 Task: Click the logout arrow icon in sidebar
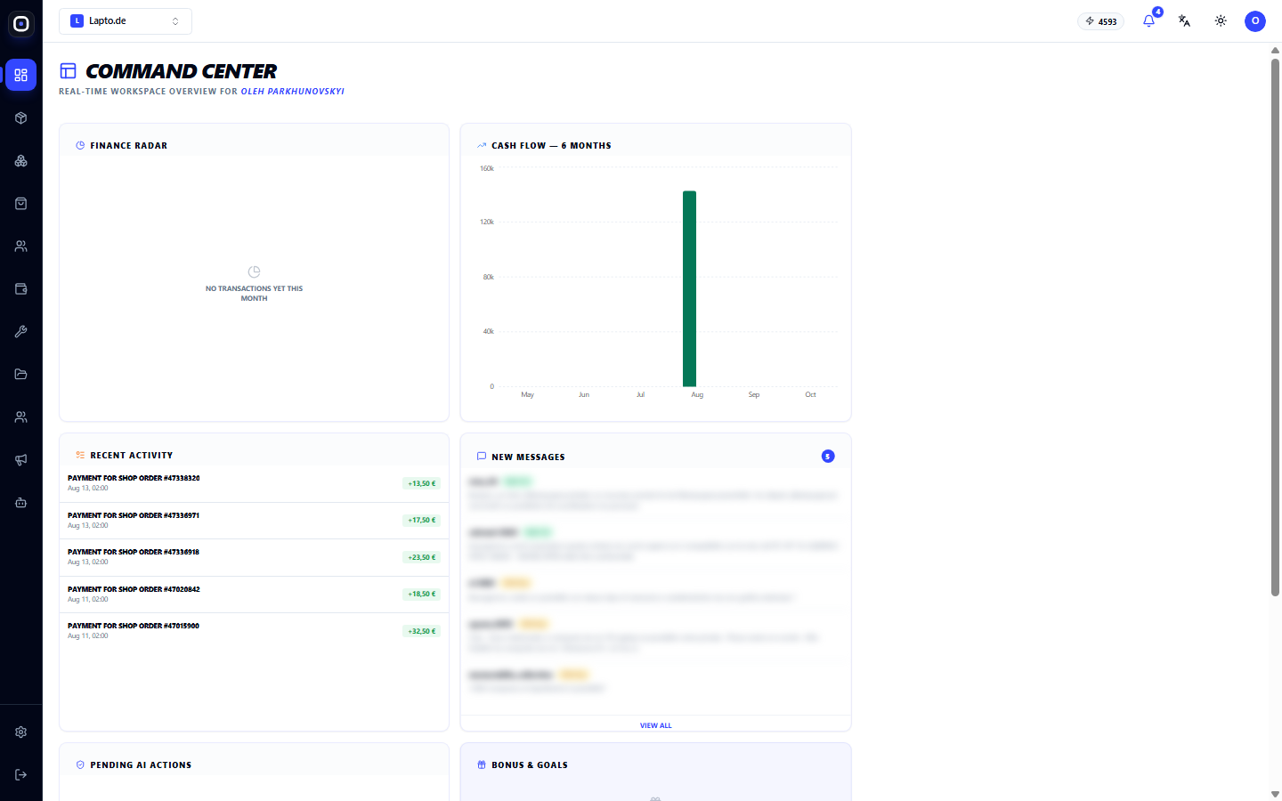[x=21, y=774]
